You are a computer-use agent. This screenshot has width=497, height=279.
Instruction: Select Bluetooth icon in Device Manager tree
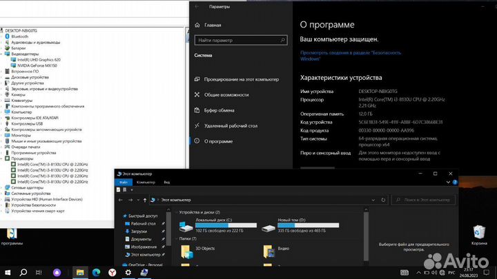8,37
